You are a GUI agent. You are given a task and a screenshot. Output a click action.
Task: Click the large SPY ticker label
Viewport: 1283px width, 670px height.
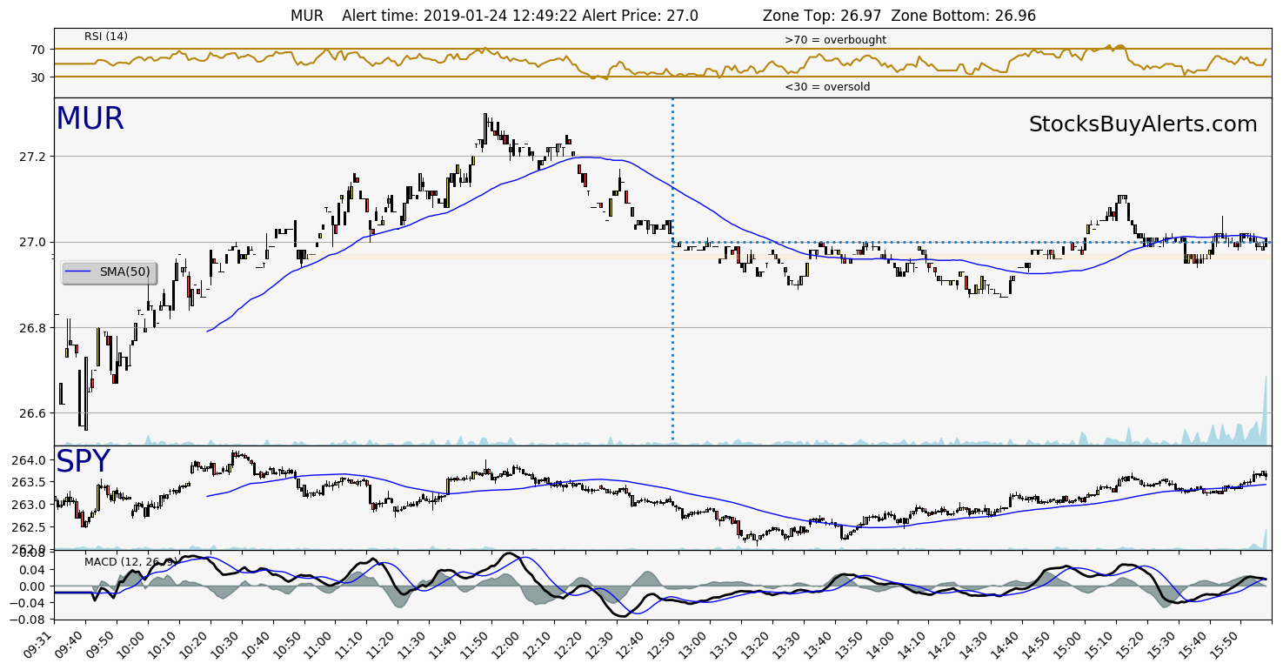[83, 462]
